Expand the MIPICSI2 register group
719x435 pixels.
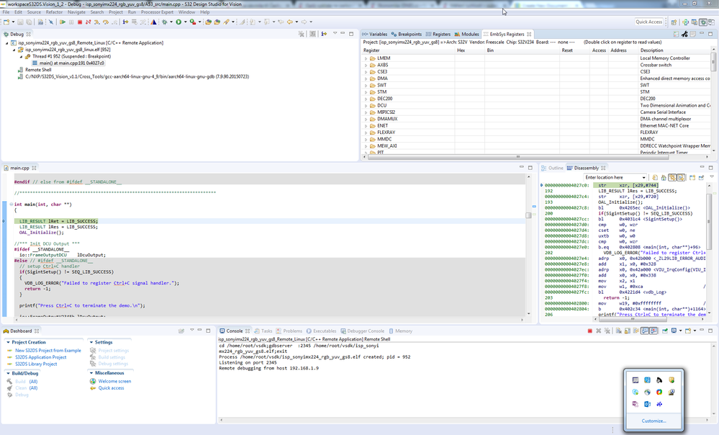366,112
